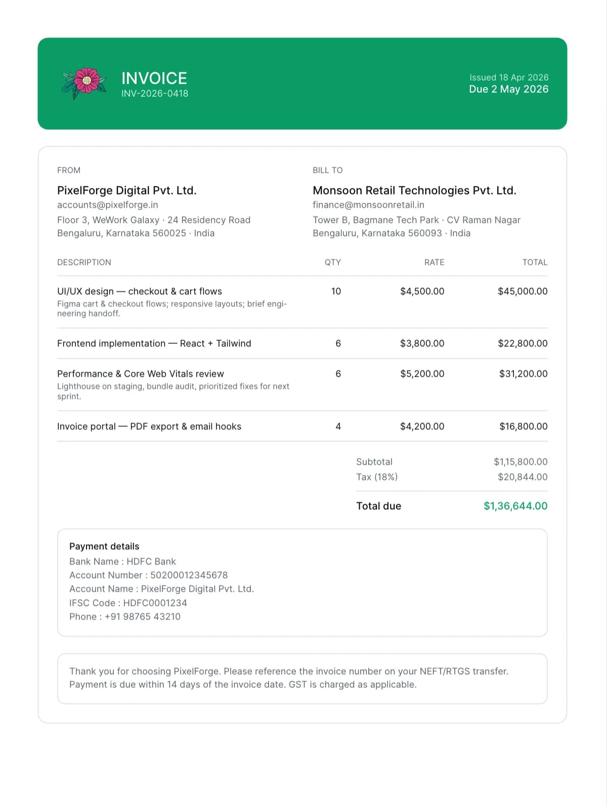607x806 pixels.
Task: Select the Thank you for choosing PixelForge sentence
Action: pos(289,671)
